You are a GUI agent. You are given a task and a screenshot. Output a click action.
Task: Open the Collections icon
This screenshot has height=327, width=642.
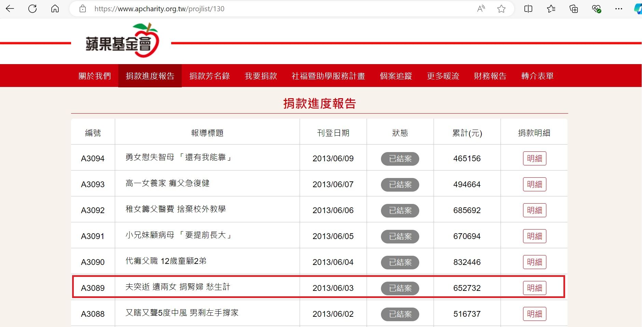click(x=574, y=9)
